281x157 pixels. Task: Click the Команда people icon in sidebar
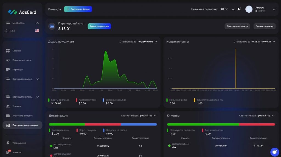coord(8,106)
